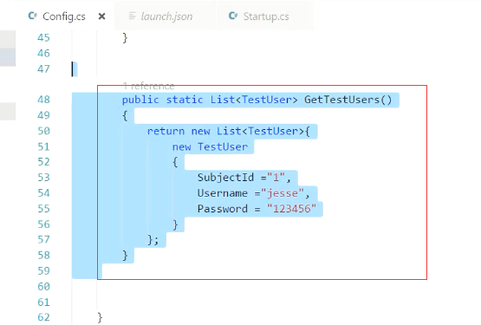Screen dimensions: 481x325
Task: Click the "1" string on line 53
Action: click(276, 178)
